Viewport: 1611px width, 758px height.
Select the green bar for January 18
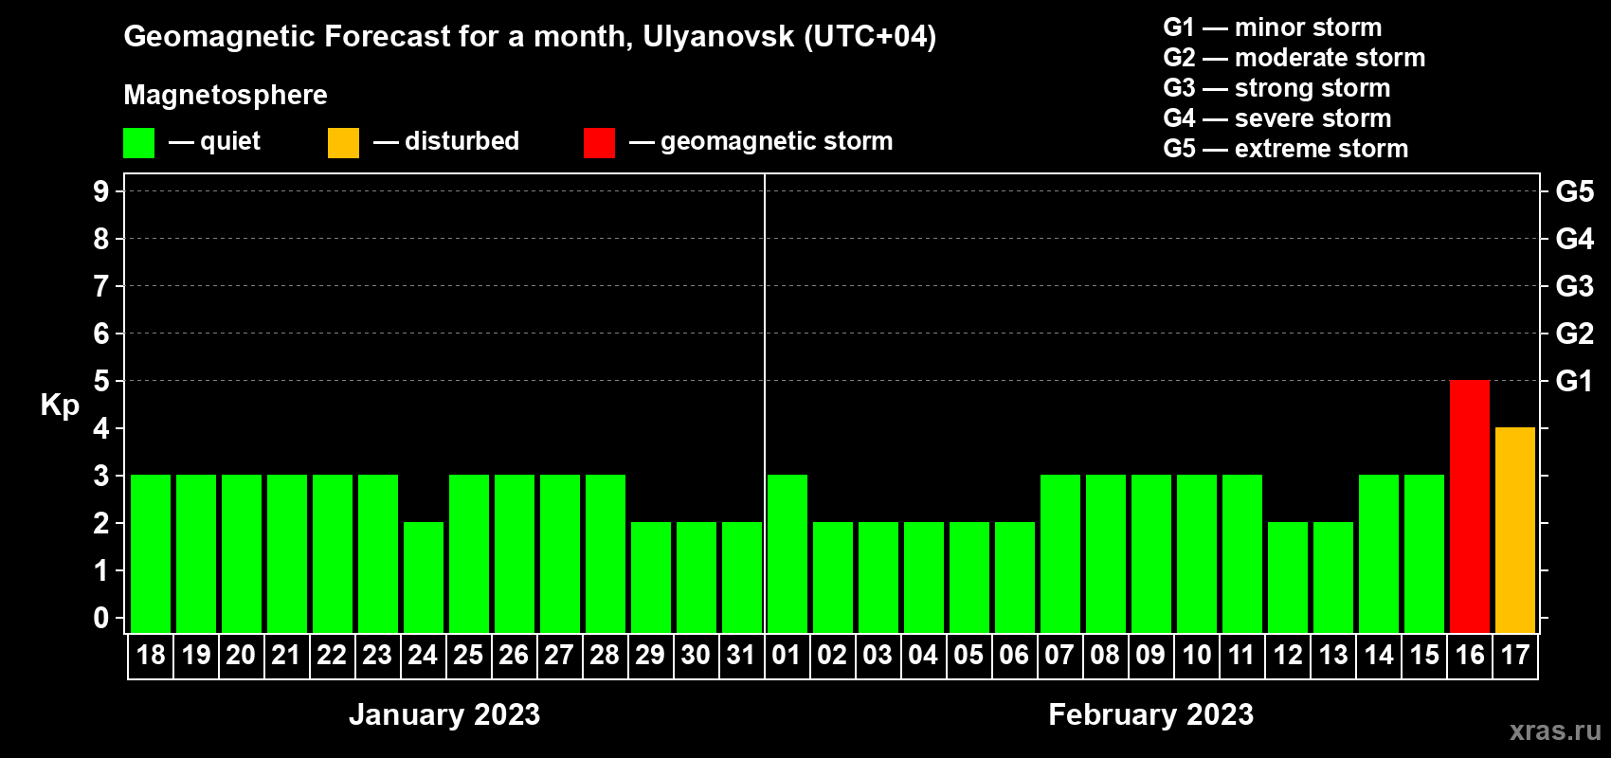151,554
